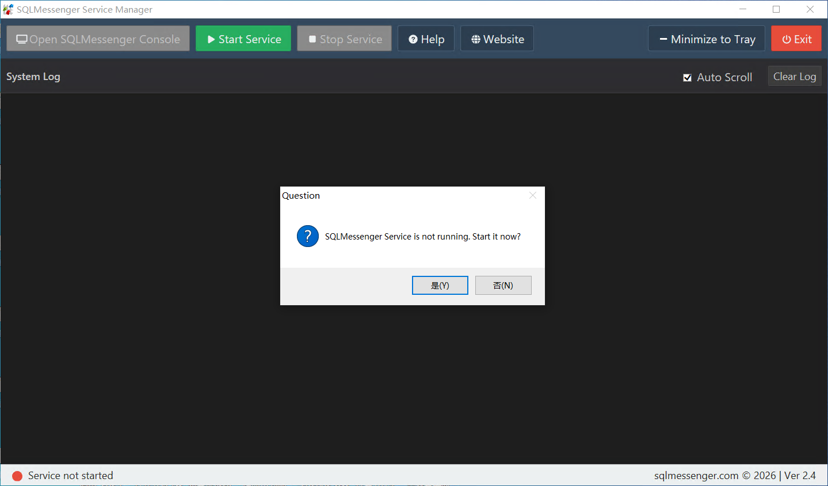Close the Question dialog

[x=533, y=195]
